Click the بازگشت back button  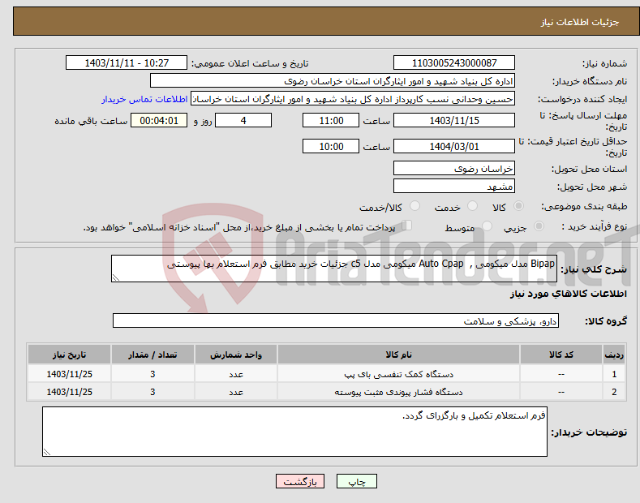point(300,481)
